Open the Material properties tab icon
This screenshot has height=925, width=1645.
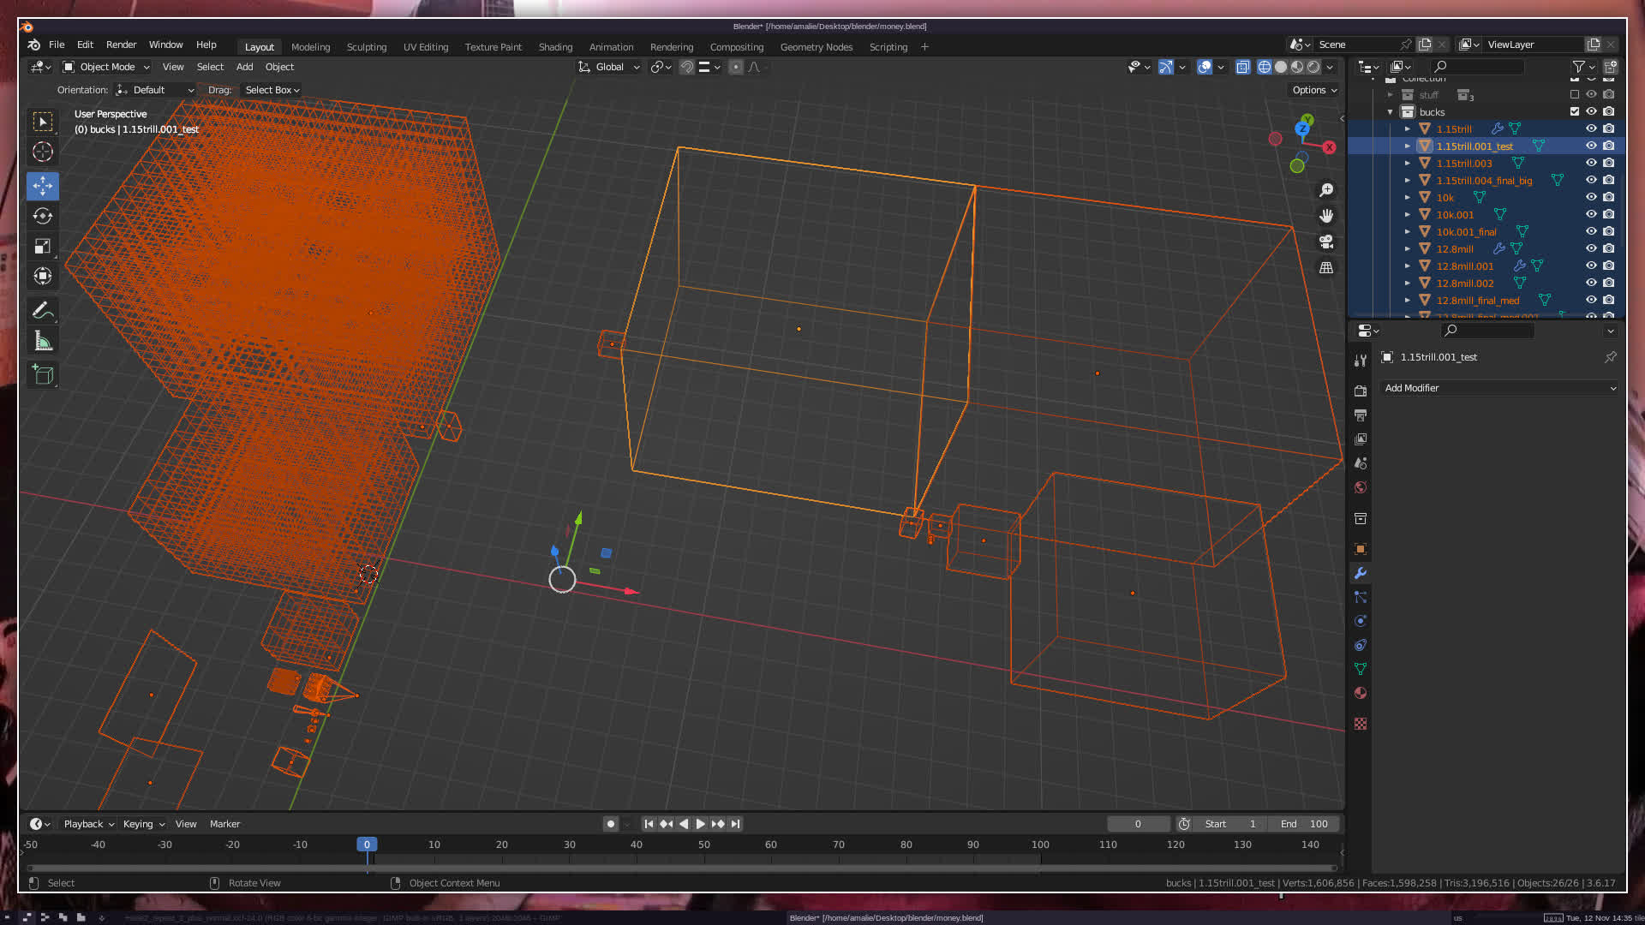[1360, 693]
